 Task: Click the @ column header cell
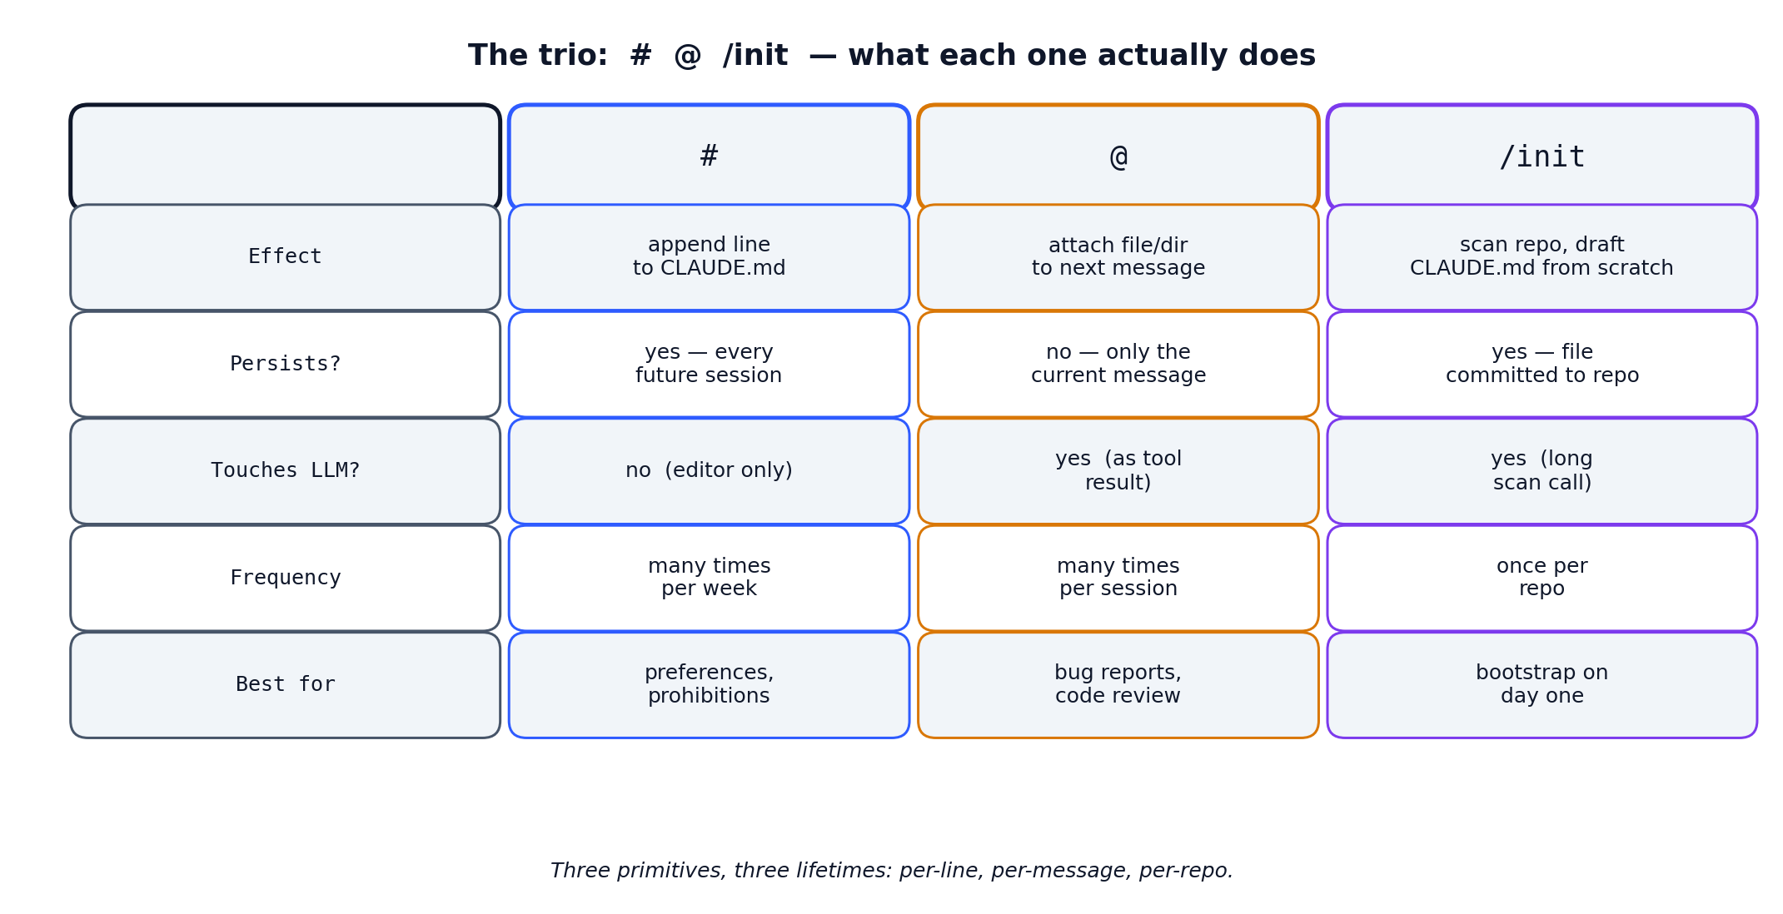(x=1118, y=156)
